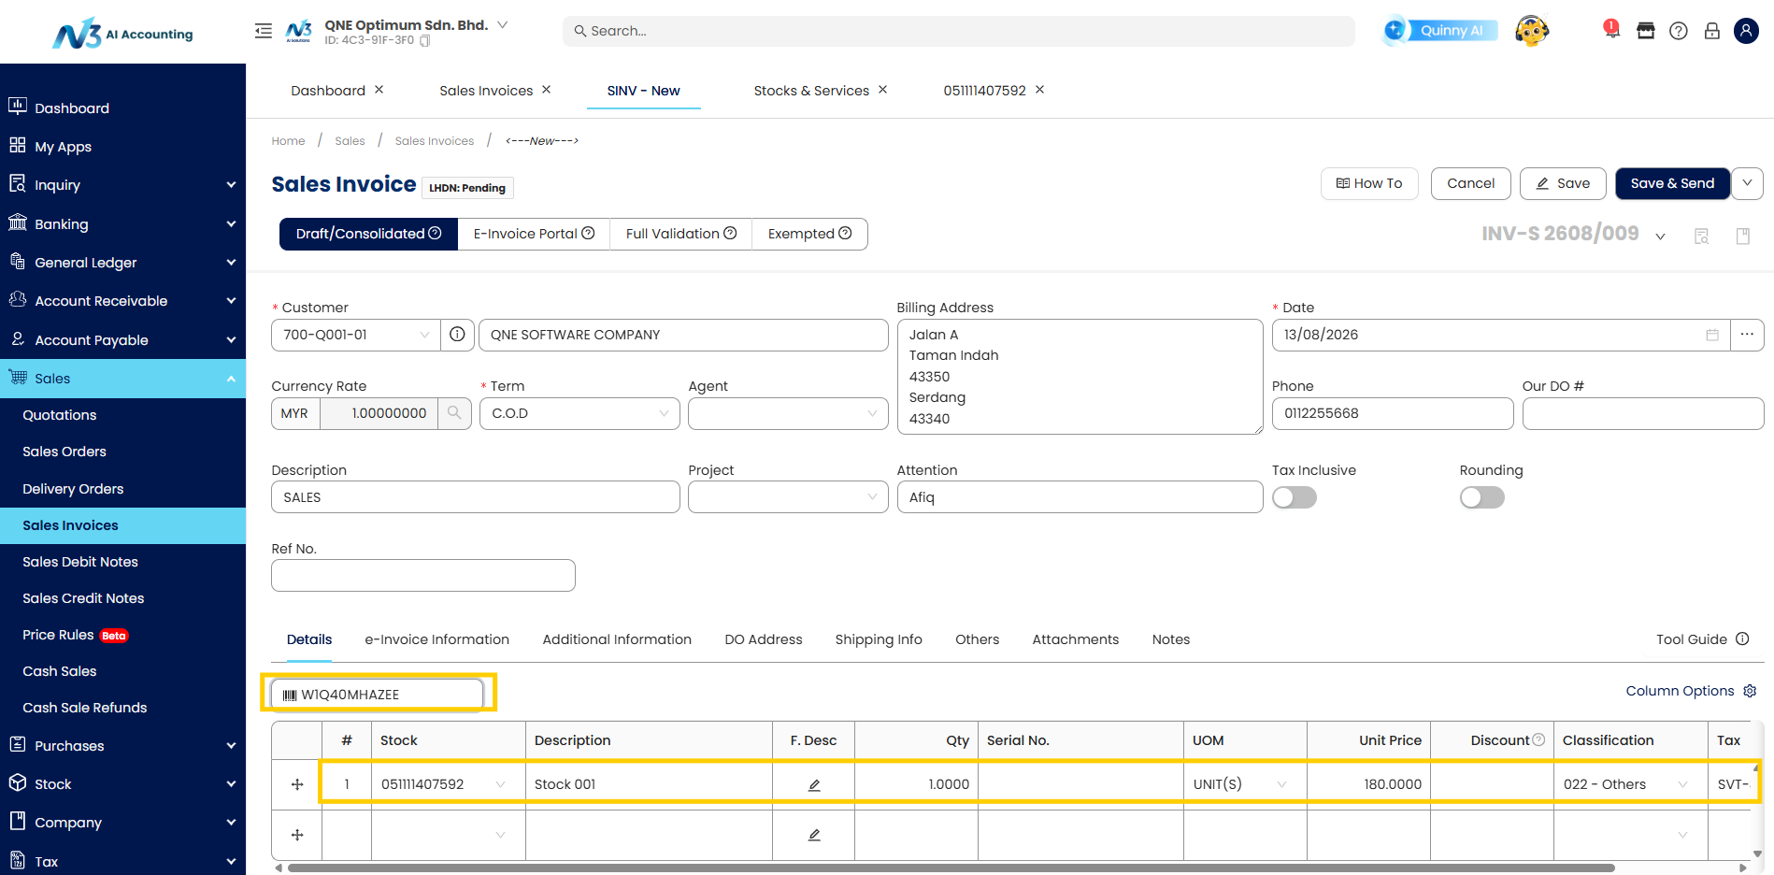Close the Sales Invoices tab
The height and width of the screenshot is (875, 1774).
546,90
